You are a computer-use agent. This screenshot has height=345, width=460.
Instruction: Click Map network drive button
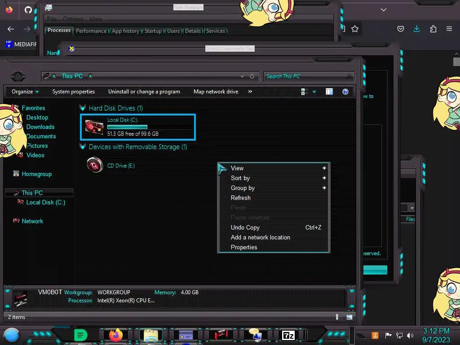coord(216,92)
